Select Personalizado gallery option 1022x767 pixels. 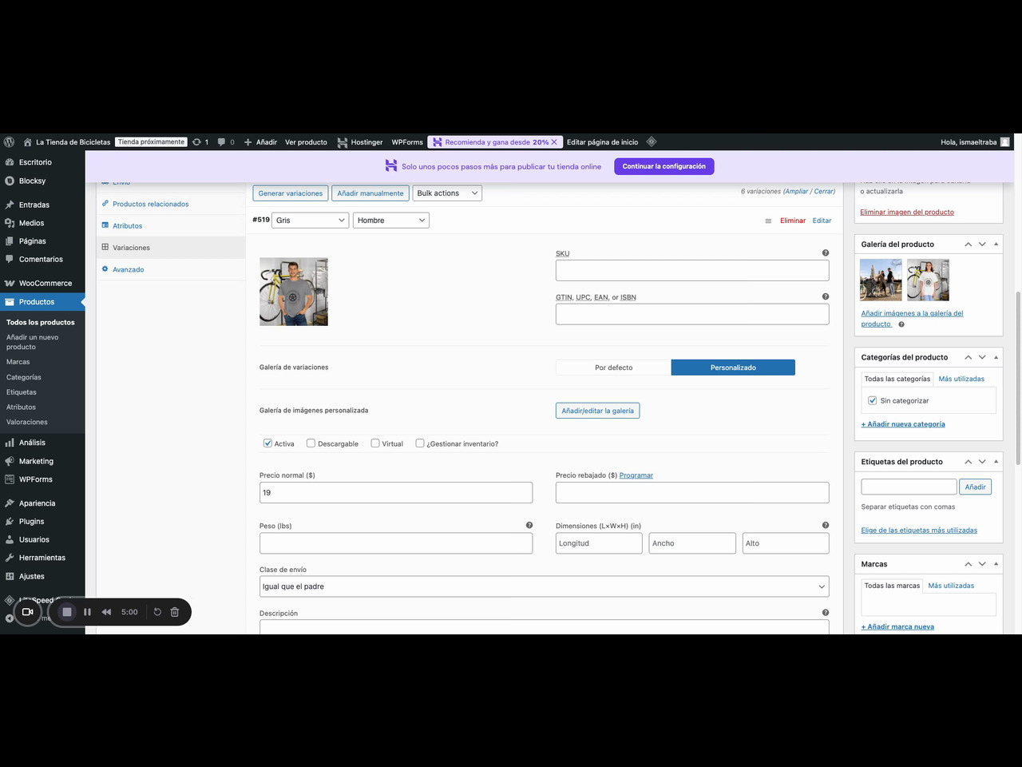click(733, 368)
